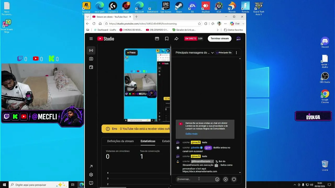Open a new browser tab

tap(136, 17)
